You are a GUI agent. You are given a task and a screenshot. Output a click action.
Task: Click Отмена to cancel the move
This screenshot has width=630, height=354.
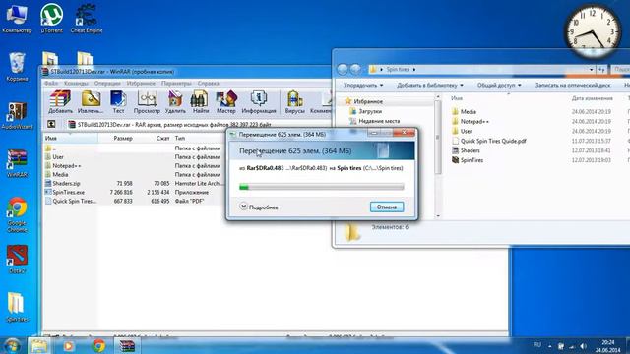pos(387,206)
